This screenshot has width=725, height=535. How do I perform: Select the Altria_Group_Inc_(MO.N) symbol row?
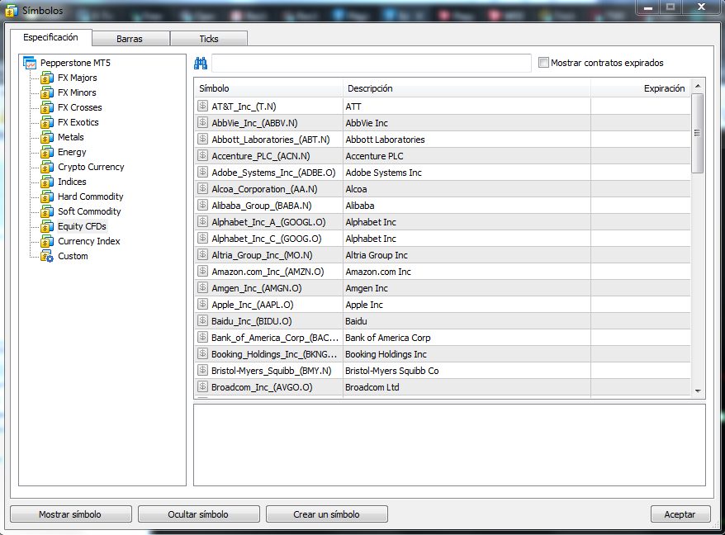point(443,255)
